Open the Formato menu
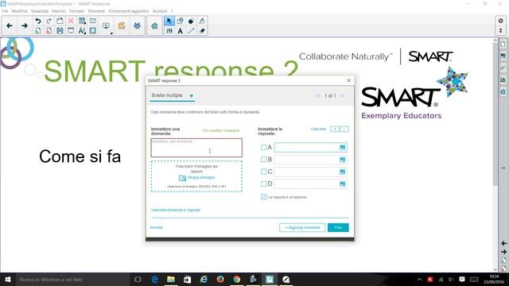The height and width of the screenshot is (286, 509). pyautogui.click(x=76, y=11)
